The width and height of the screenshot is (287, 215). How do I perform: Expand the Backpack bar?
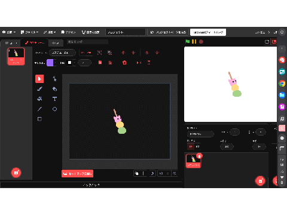91,185
